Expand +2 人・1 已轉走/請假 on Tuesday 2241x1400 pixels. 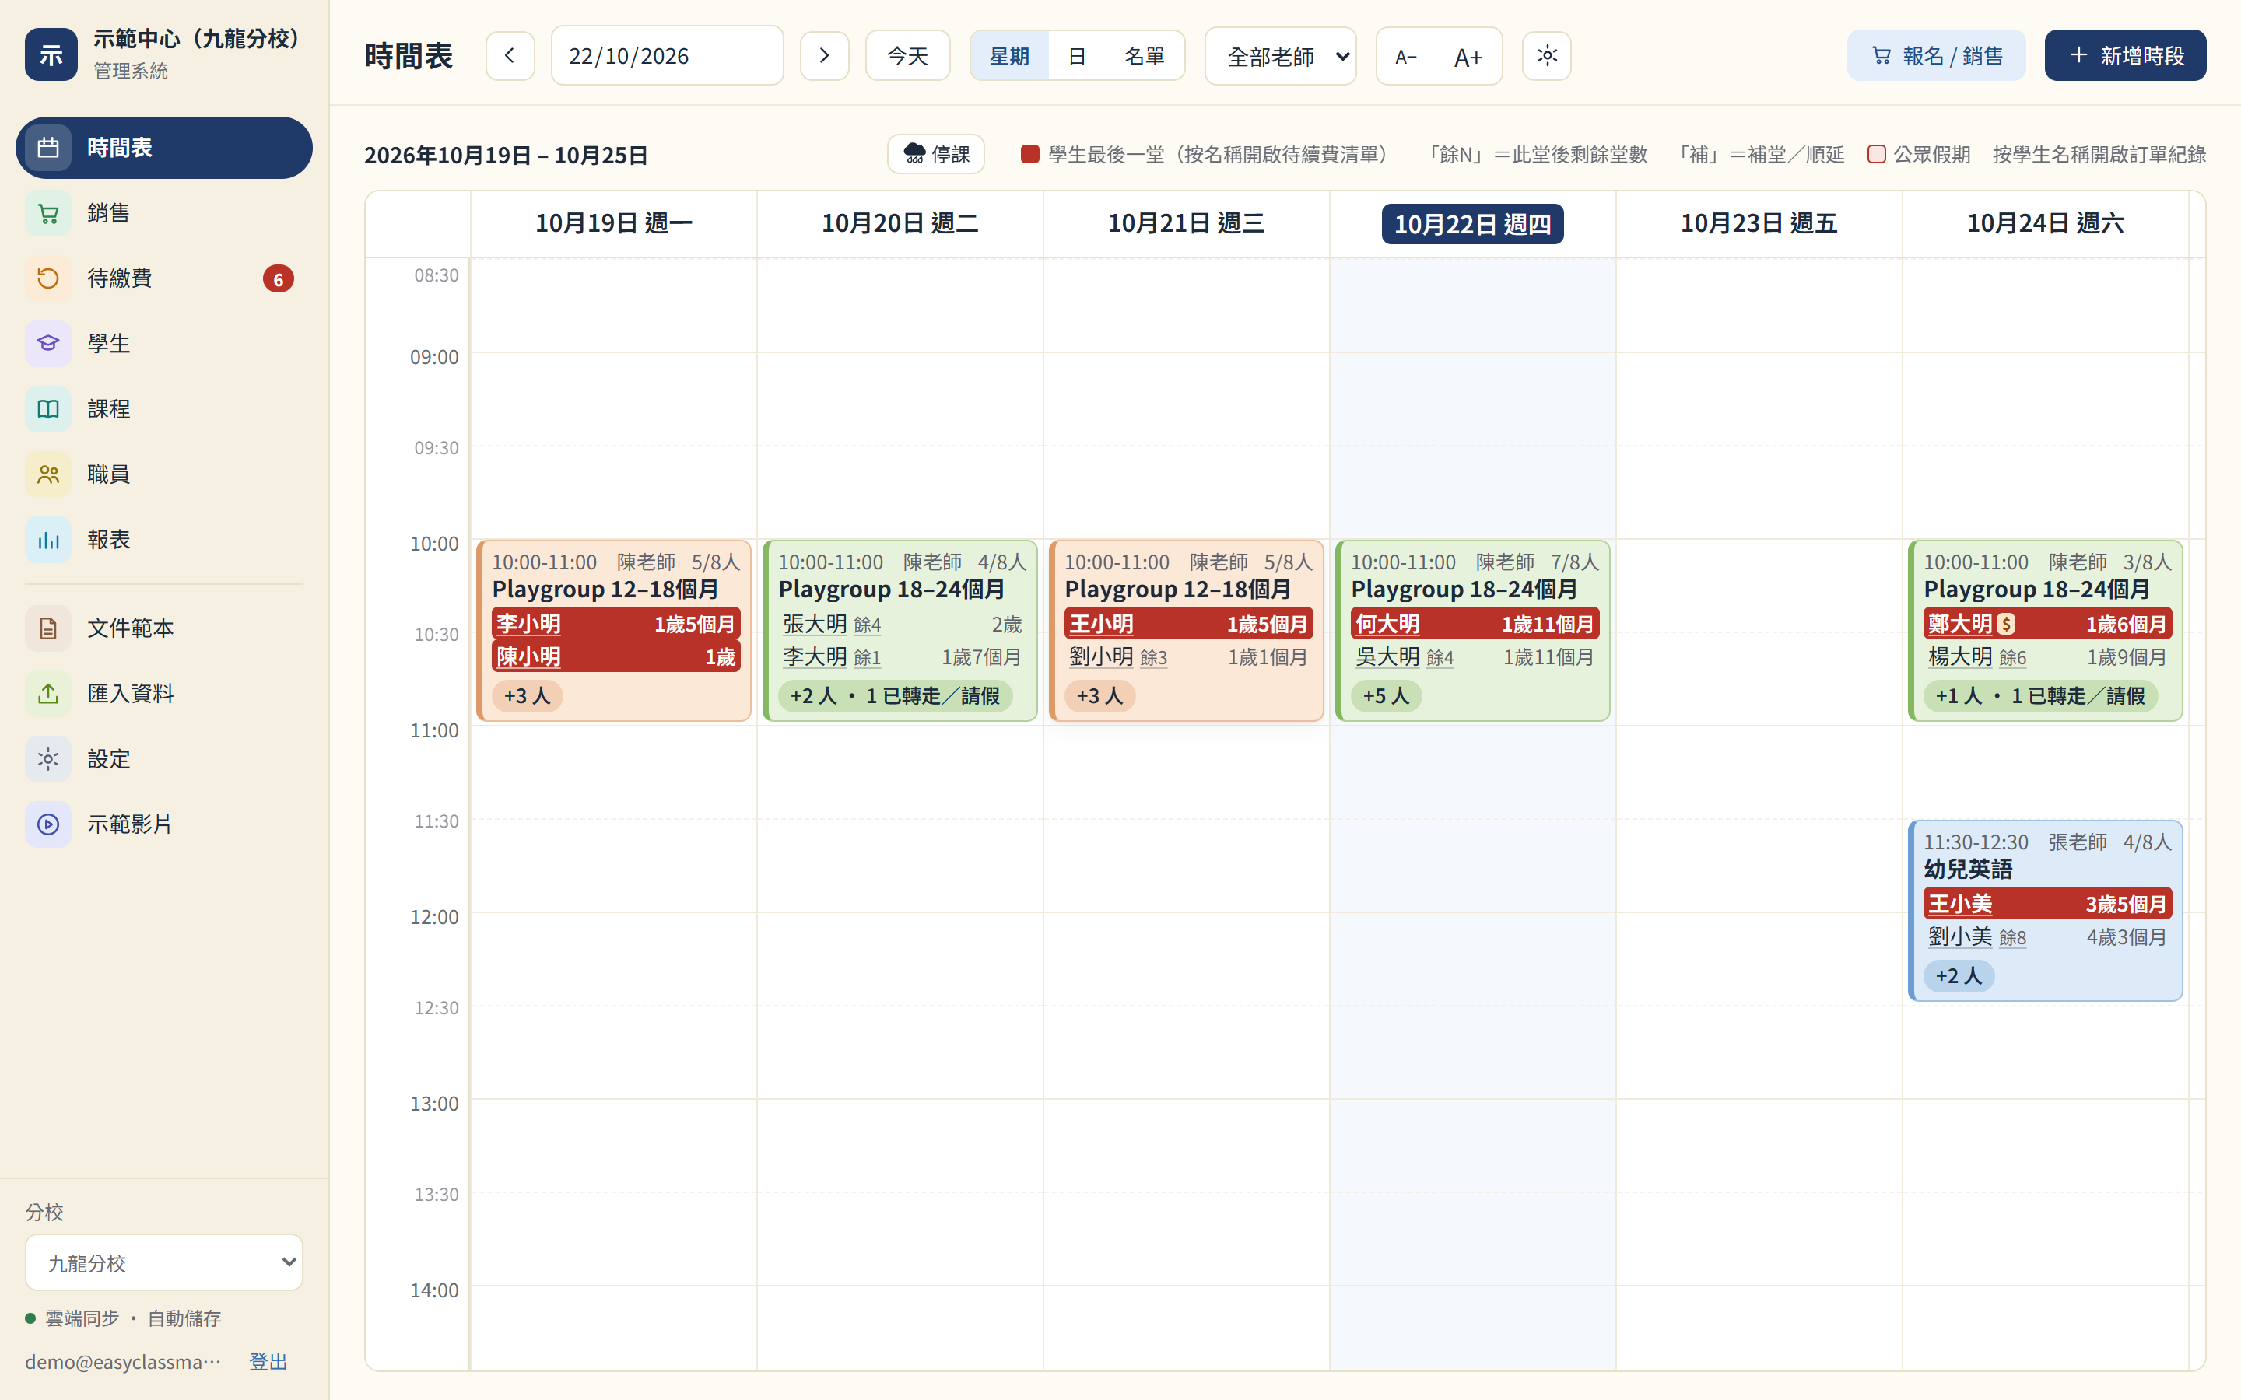click(895, 695)
